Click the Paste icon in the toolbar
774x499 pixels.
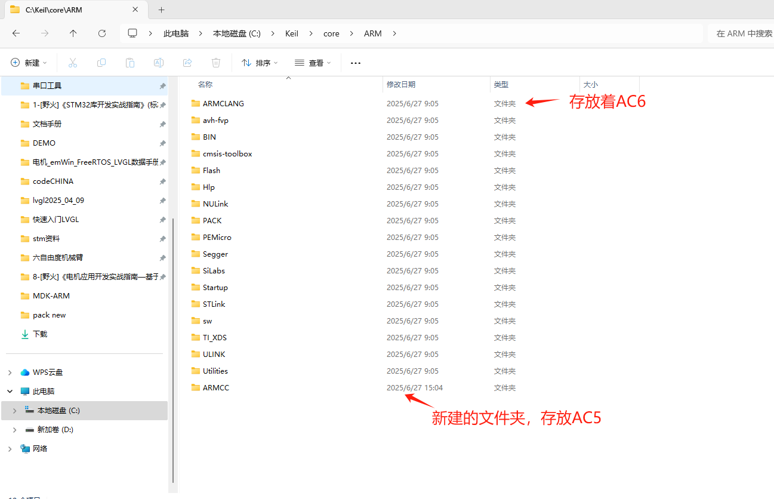pos(130,62)
